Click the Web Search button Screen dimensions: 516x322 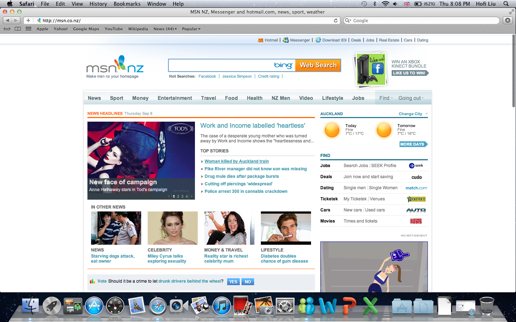(318, 65)
